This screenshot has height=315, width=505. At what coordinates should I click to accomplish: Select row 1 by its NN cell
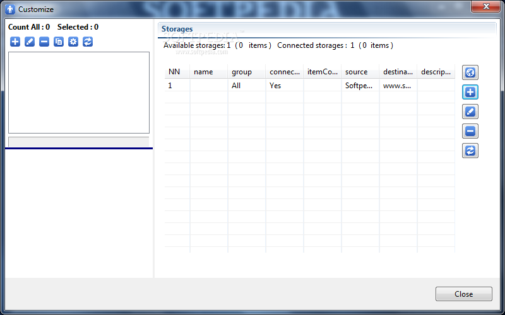[177, 86]
